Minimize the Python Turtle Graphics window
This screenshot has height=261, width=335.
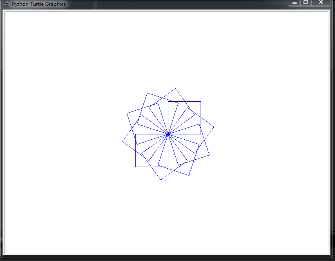(x=295, y=2)
